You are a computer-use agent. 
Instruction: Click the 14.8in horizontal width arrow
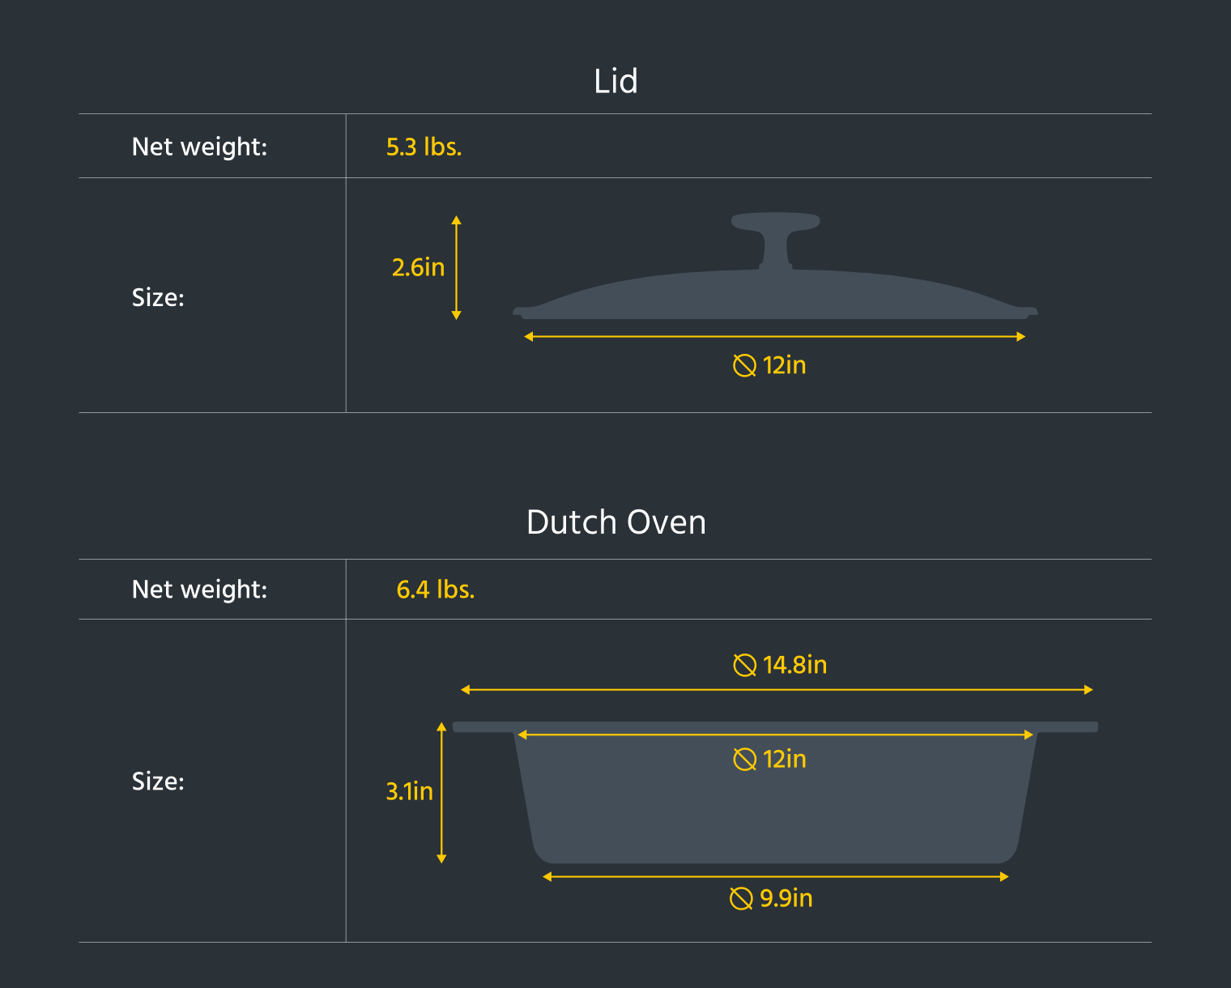777,690
